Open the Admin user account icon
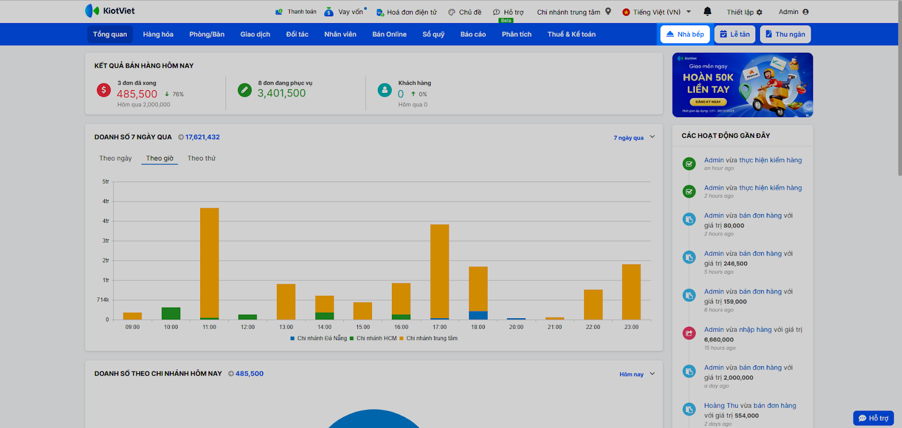 pyautogui.click(x=805, y=12)
